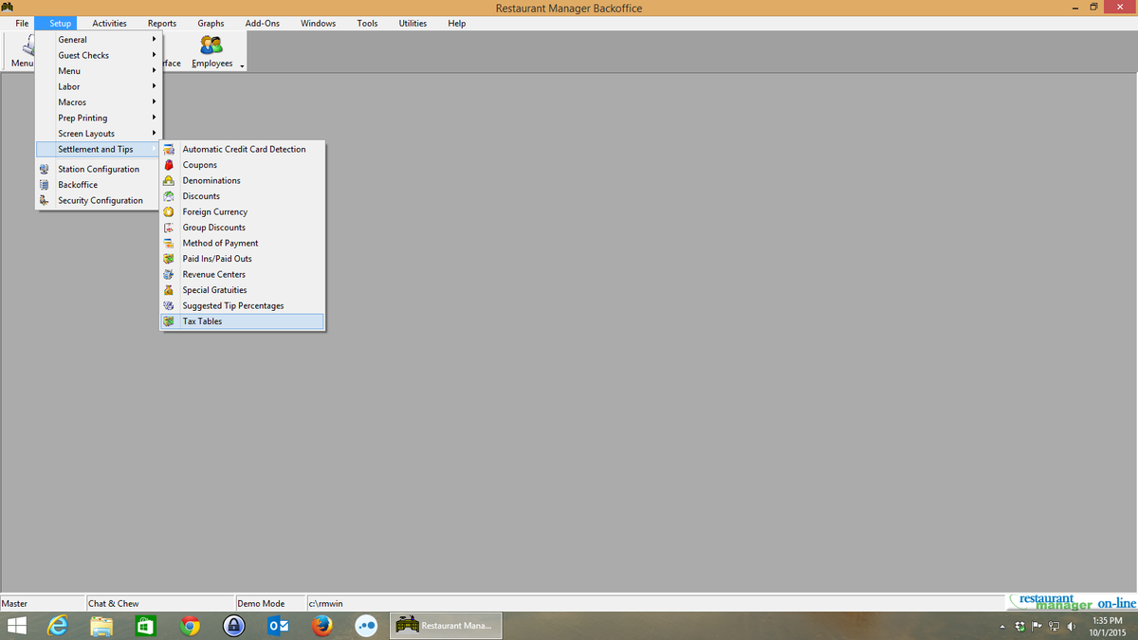
Task: Click the Special Gratuities money bag icon
Action: click(169, 290)
